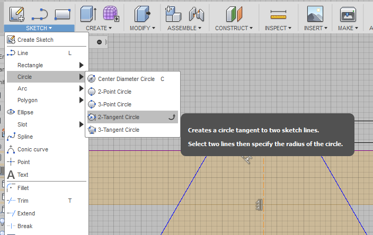Choose Trim from the Sketch menu
Image resolution: width=373 pixels, height=235 pixels.
23,201
